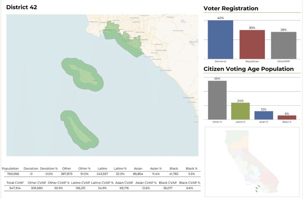Click the Total CVAP value 547,104
Viewport: 303px width, 199px height.
tap(13, 188)
